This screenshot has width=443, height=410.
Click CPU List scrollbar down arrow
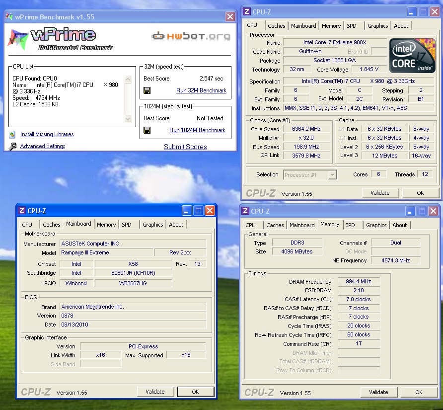coord(128,119)
